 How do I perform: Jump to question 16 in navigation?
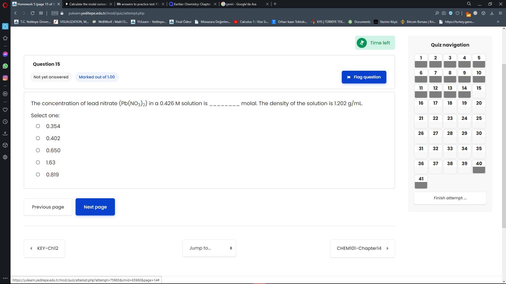point(421,106)
